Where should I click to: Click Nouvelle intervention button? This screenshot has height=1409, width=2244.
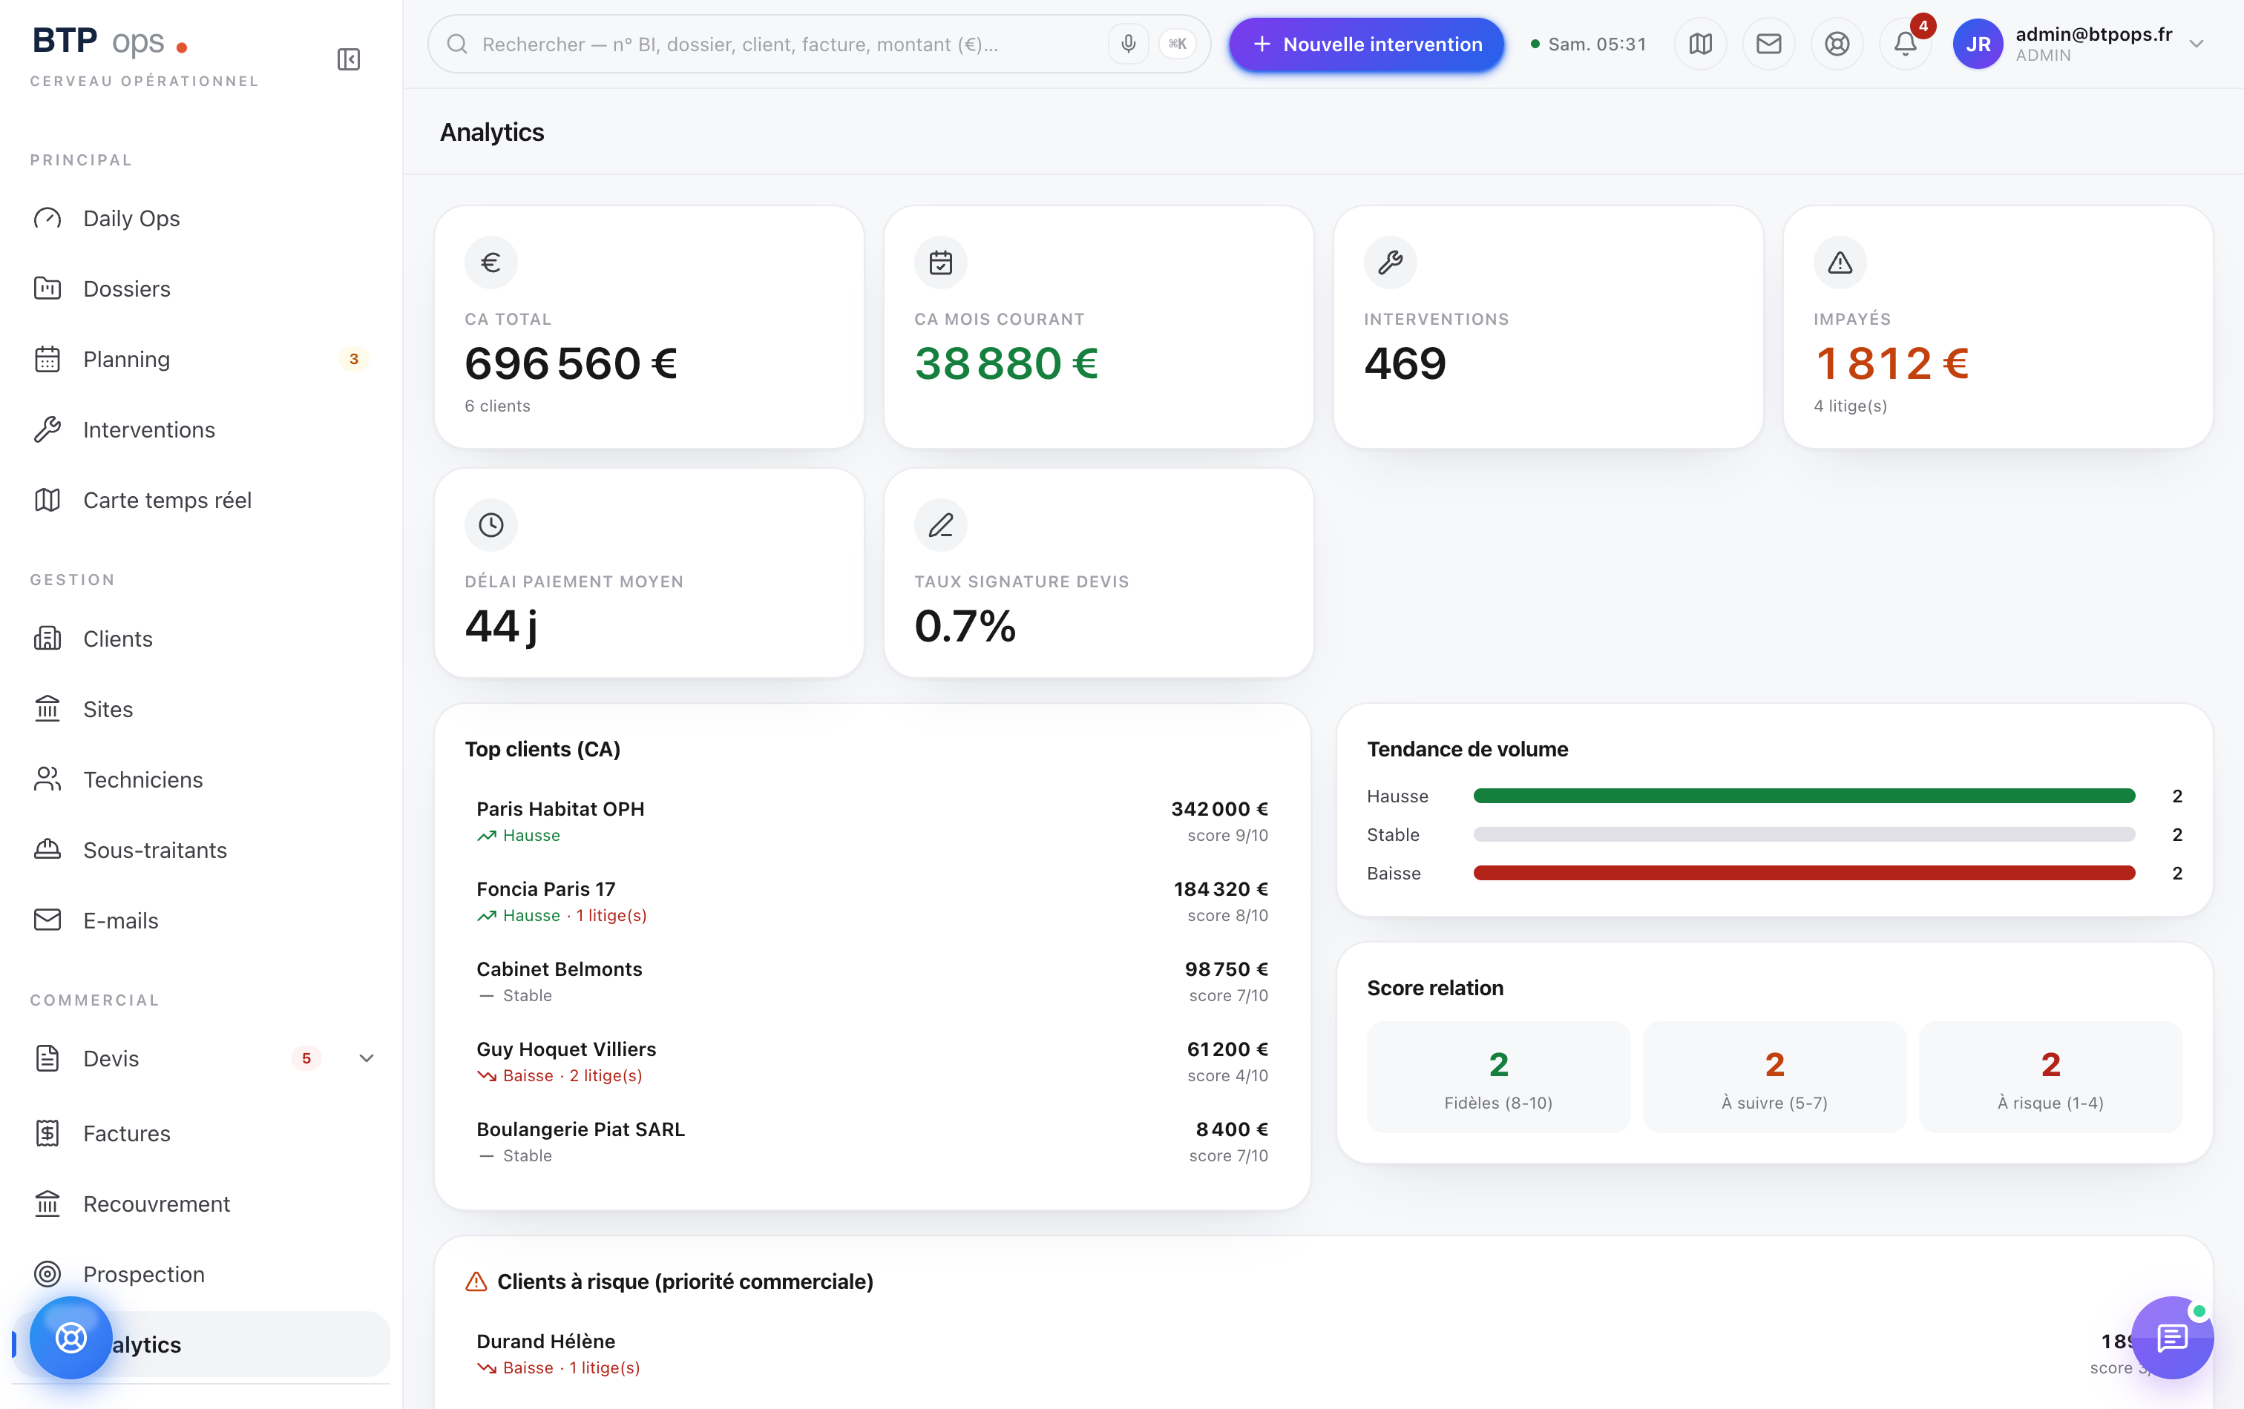coord(1366,44)
